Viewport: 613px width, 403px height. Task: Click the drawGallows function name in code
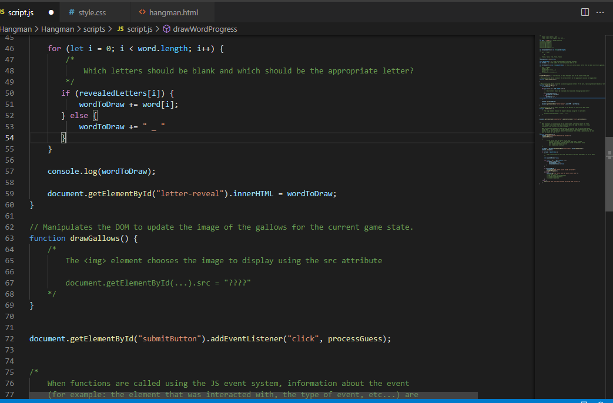tap(96, 238)
